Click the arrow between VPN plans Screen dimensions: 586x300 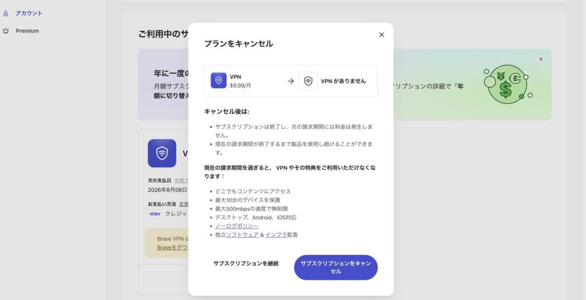pos(290,81)
